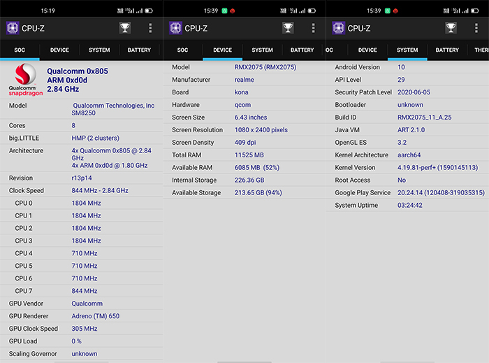Screen dimensions: 489x363
Task: Open trophy icon in right CPU-Z screen
Action: coord(451,28)
